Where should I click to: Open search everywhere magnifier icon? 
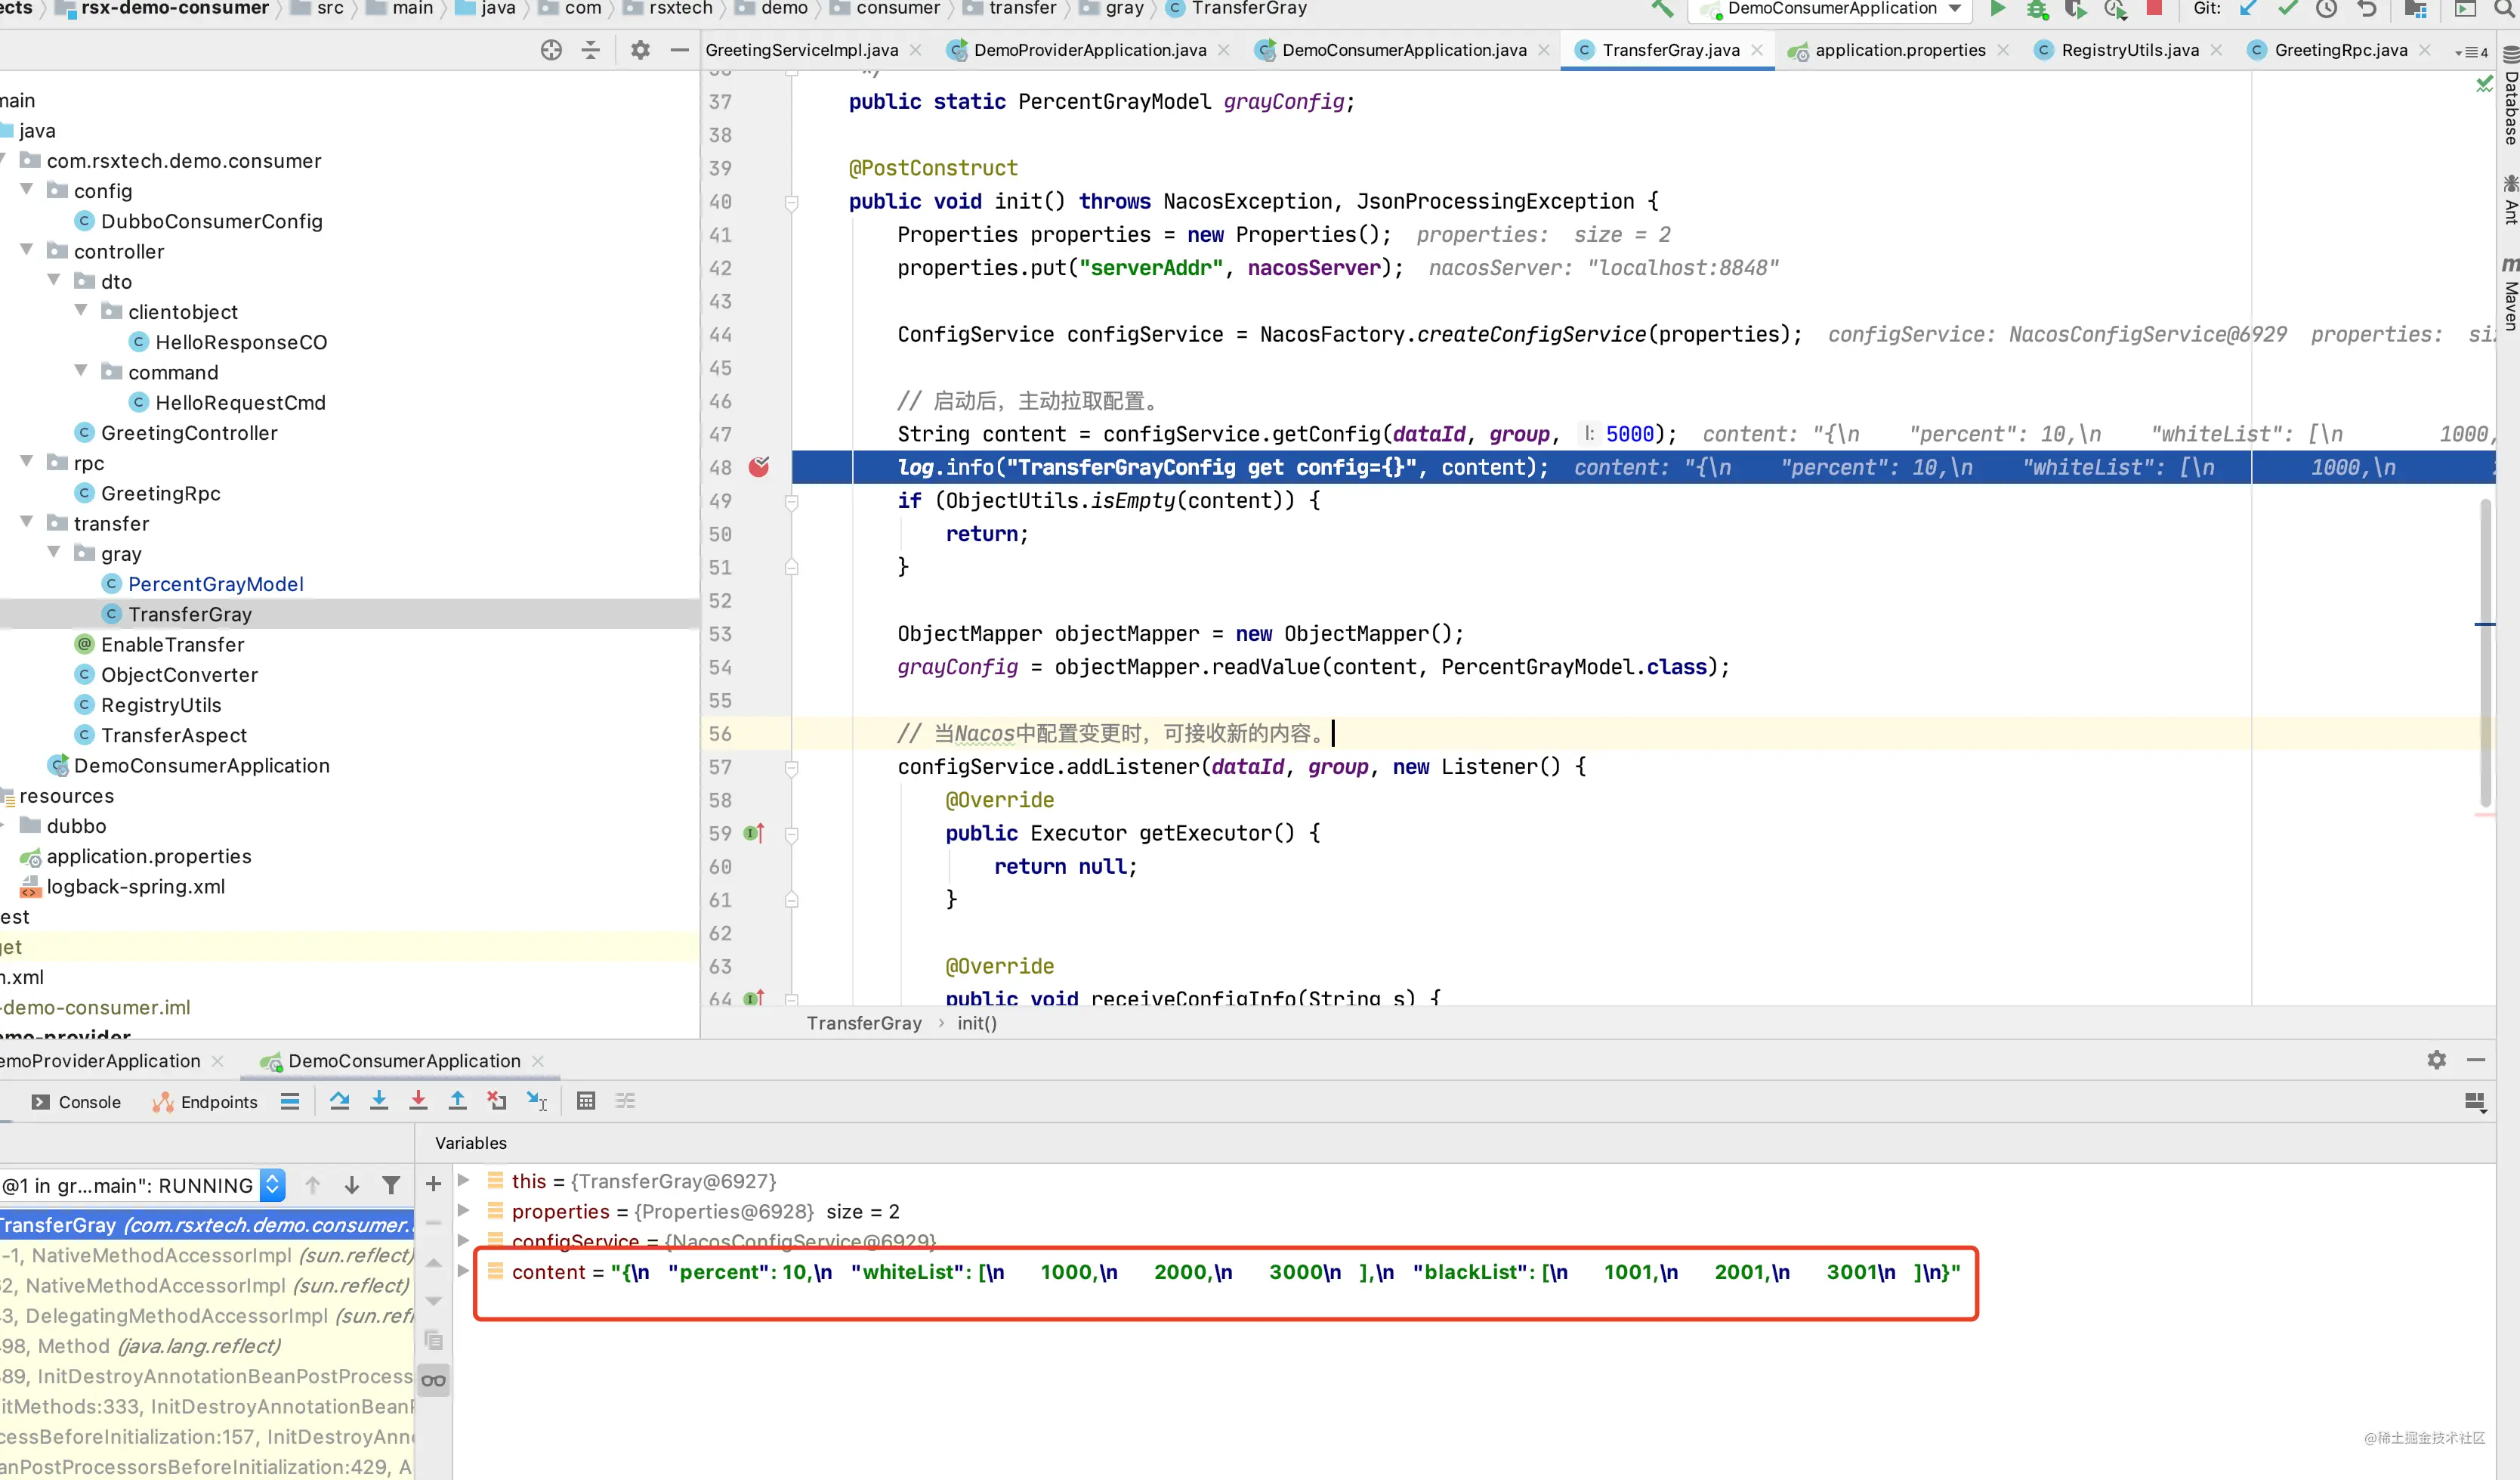[2506, 9]
